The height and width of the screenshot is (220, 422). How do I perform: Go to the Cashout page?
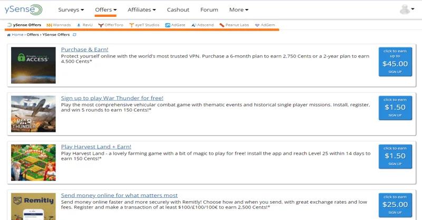(x=178, y=9)
